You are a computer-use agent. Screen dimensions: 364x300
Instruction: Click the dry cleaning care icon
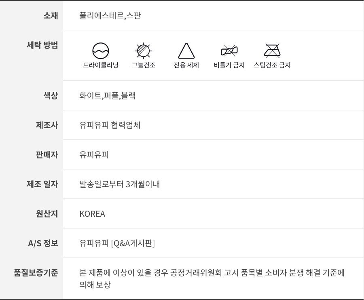101,51
